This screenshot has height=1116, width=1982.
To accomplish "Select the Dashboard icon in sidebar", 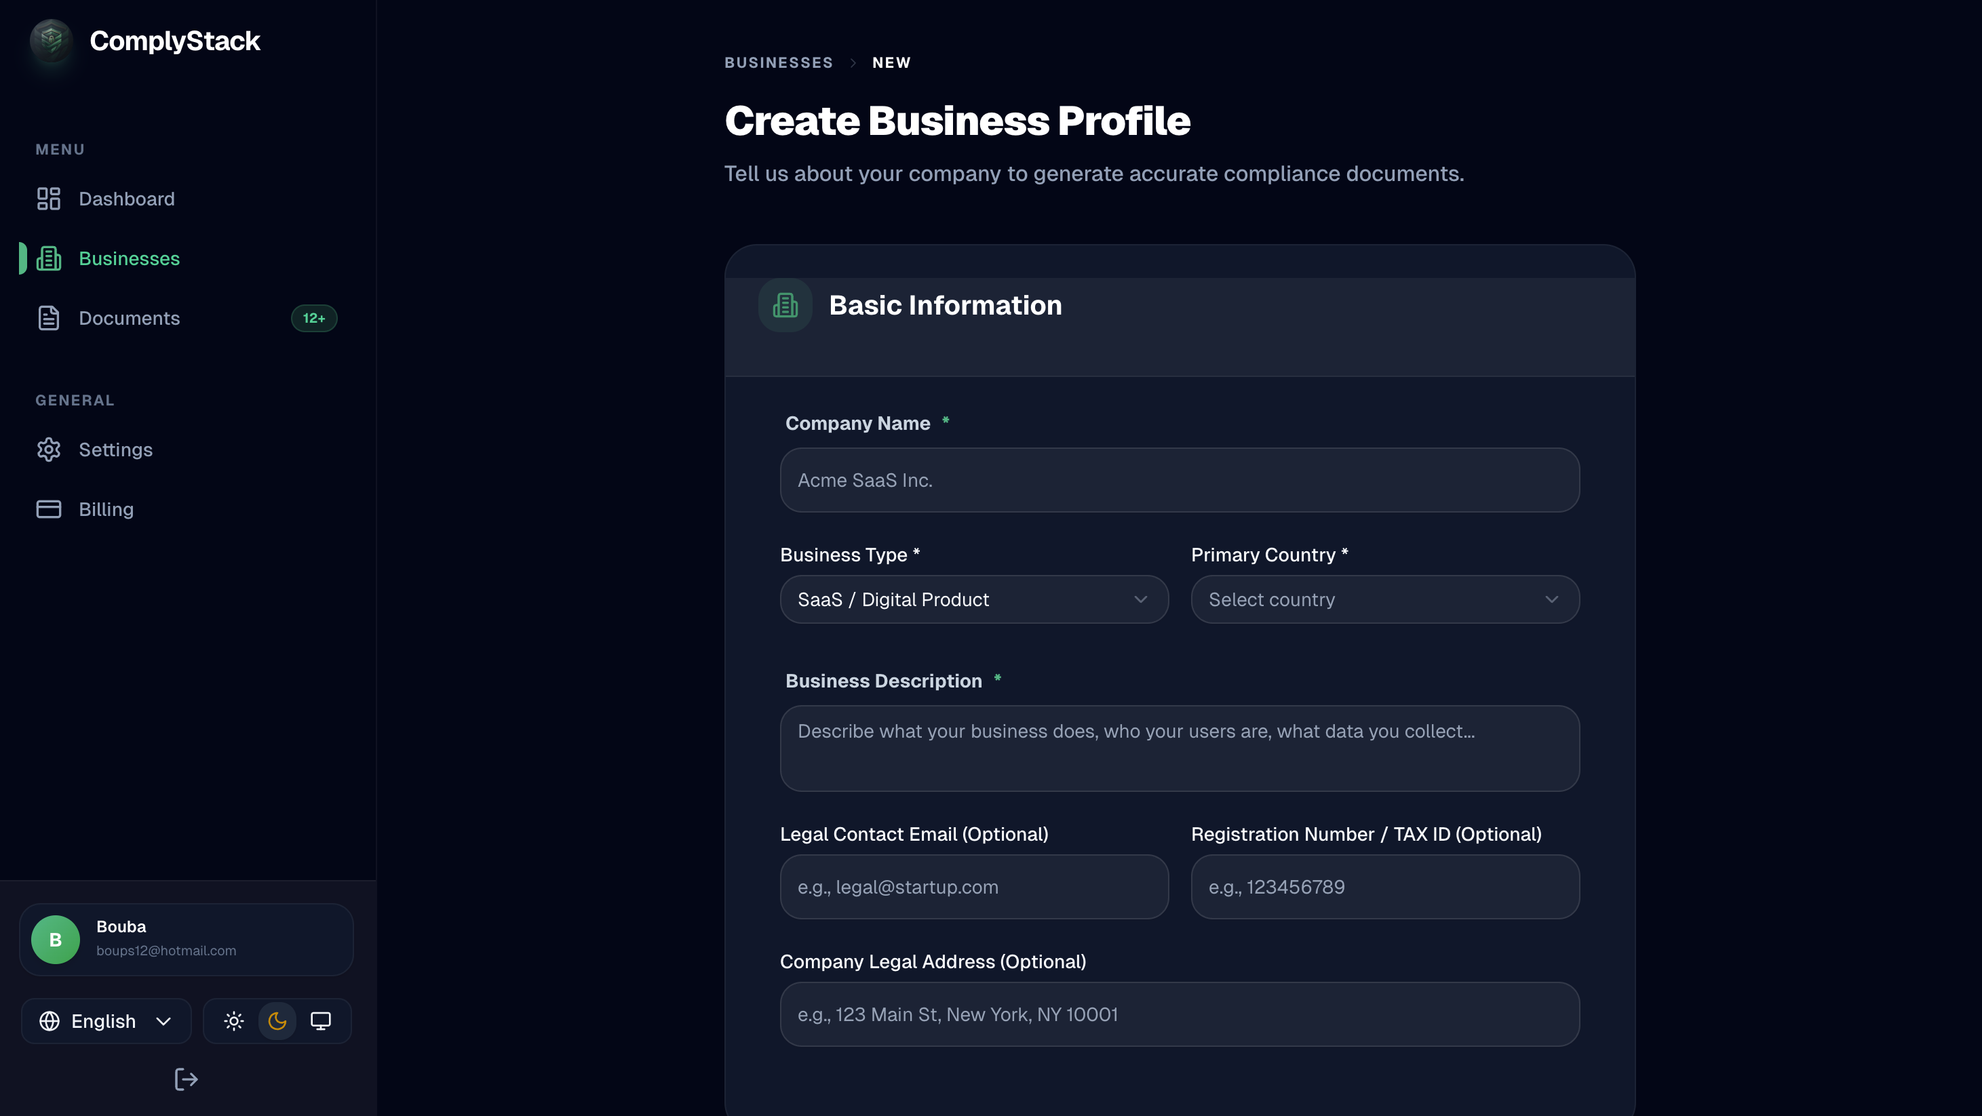I will [48, 199].
